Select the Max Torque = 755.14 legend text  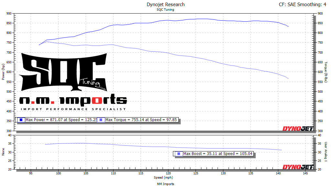click(141, 120)
